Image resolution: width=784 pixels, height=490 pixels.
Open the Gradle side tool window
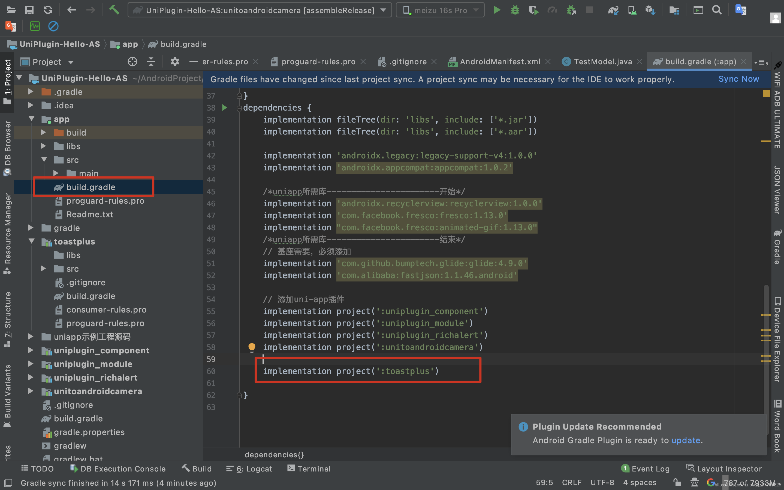coord(777,247)
